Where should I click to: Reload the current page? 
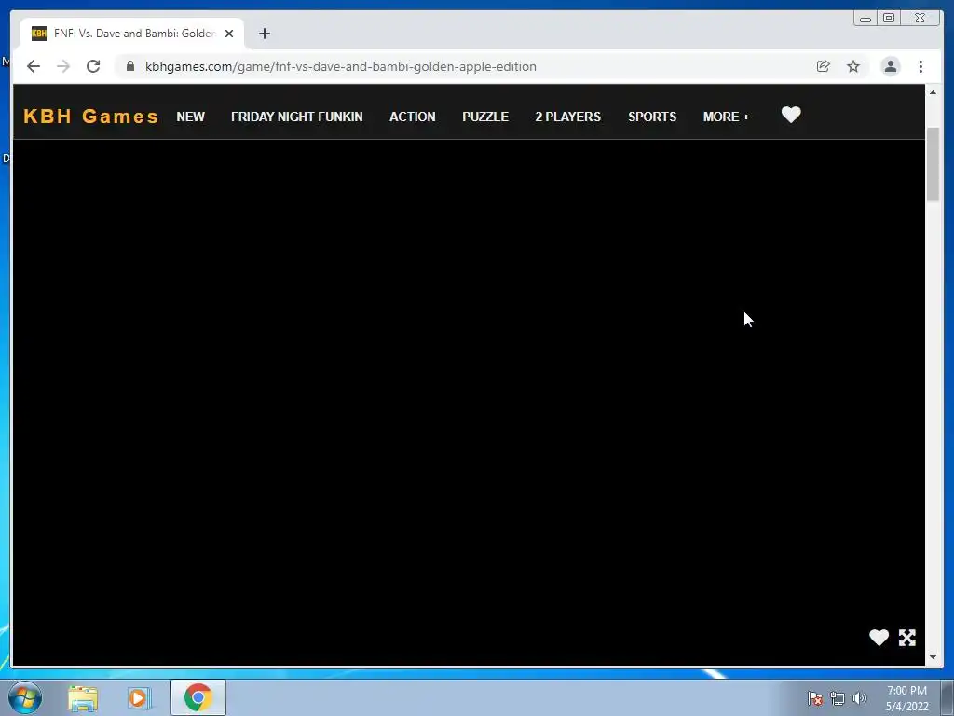[93, 66]
